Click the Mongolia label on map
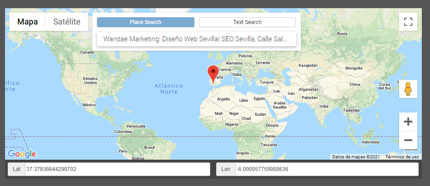The width and height of the screenshot is (430, 186). (353, 68)
